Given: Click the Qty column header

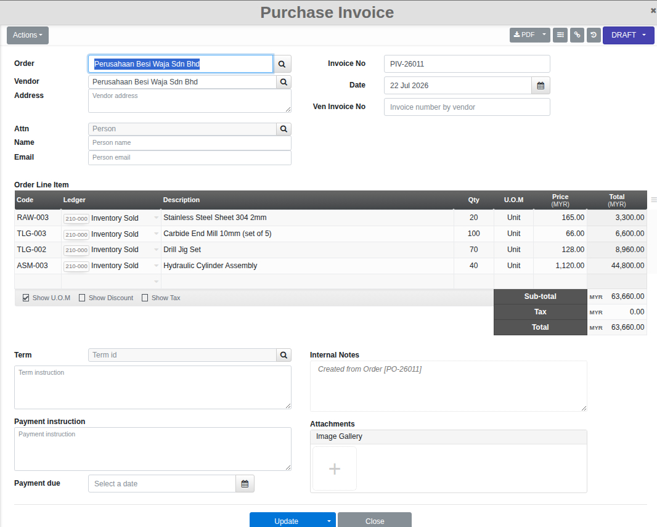Looking at the screenshot, I should coord(474,200).
